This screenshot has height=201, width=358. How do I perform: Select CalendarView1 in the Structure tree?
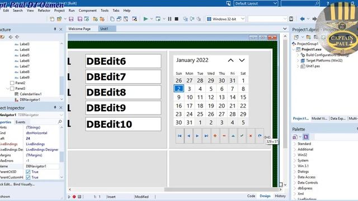point(31,94)
